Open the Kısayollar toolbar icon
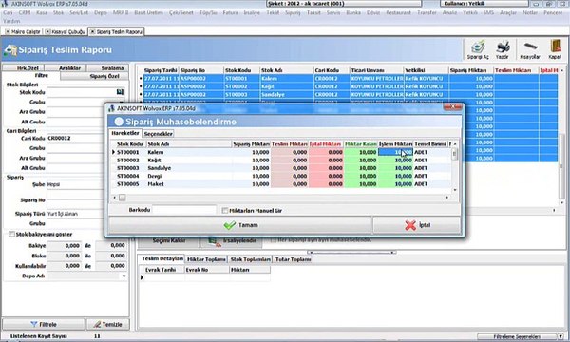 pyautogui.click(x=530, y=49)
